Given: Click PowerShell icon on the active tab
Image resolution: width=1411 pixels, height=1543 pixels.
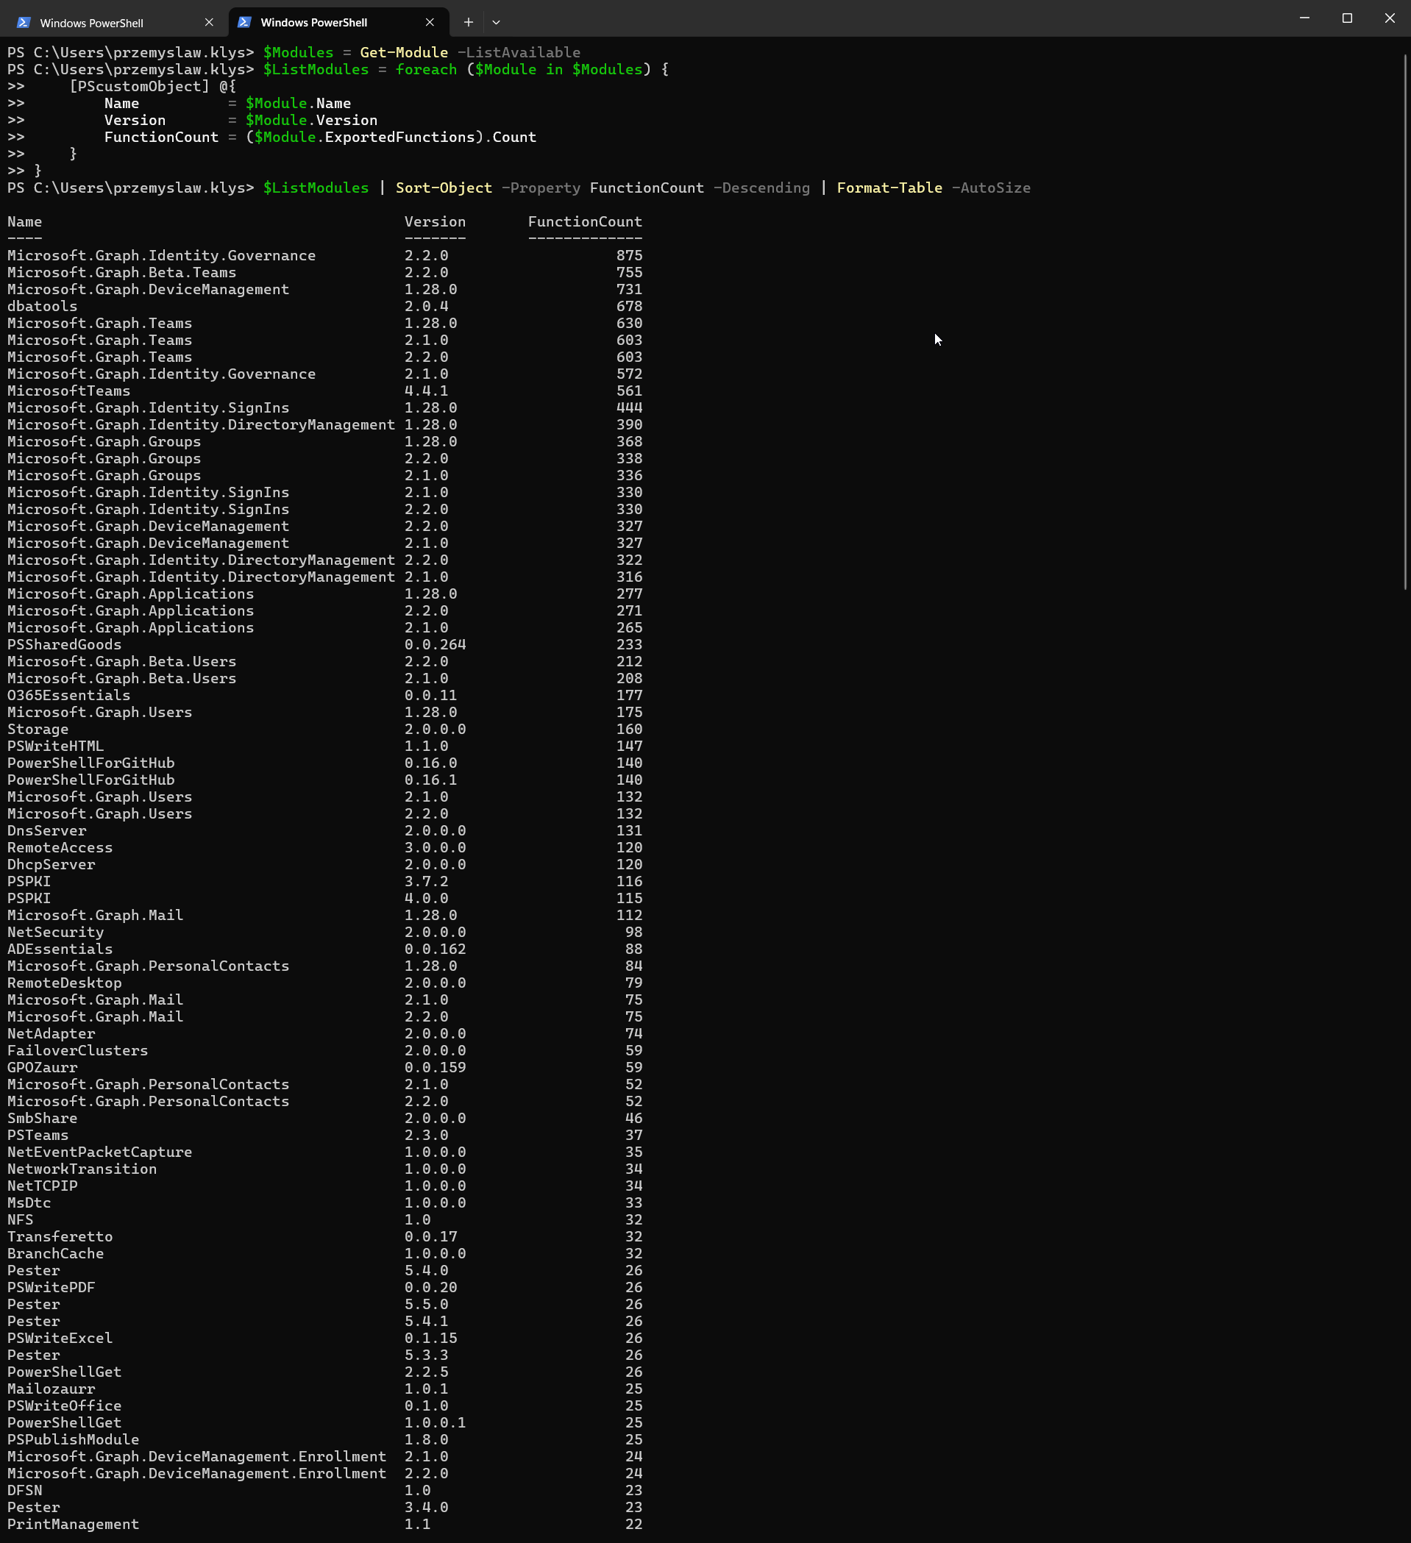Looking at the screenshot, I should [x=245, y=23].
